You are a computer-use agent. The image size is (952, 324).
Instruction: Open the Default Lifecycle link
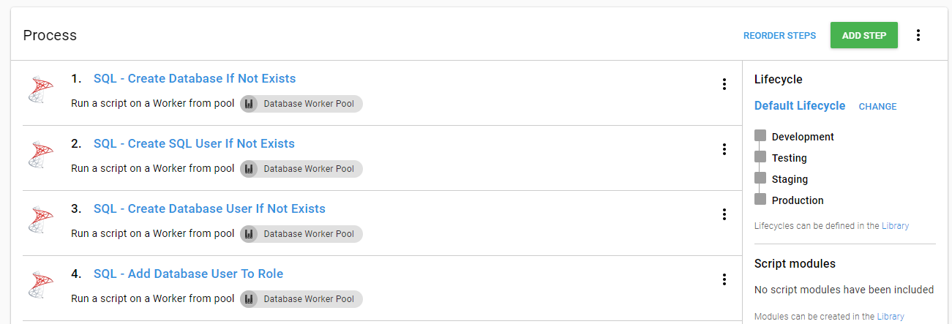[x=800, y=106]
